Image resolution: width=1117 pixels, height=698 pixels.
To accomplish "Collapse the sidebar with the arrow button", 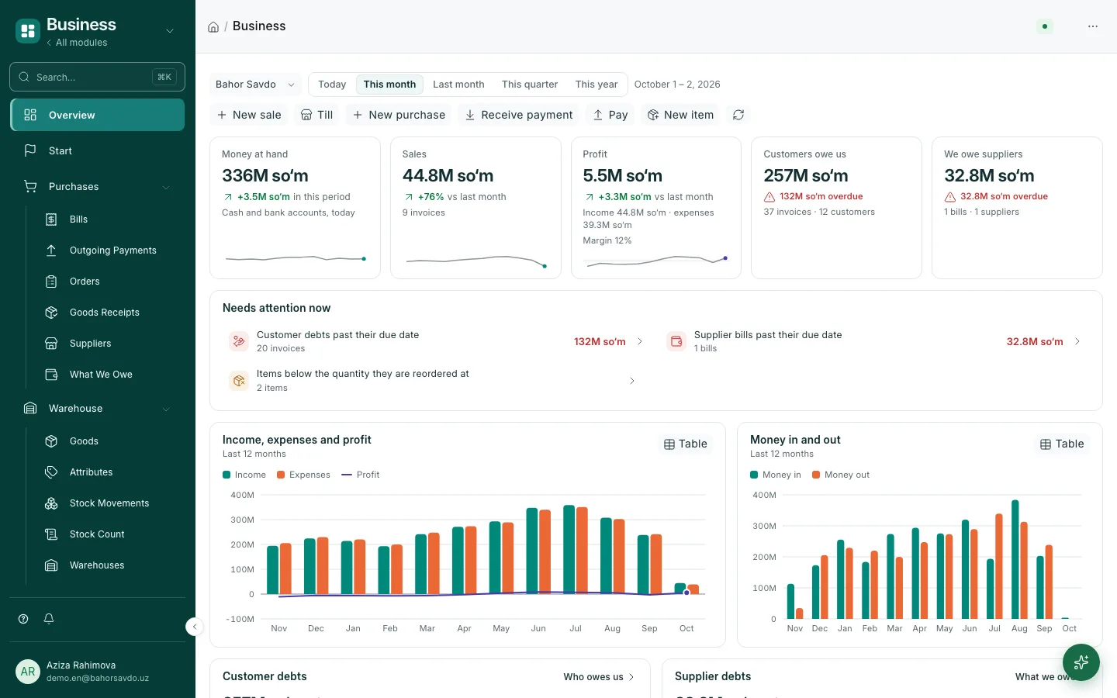I will point(195,627).
